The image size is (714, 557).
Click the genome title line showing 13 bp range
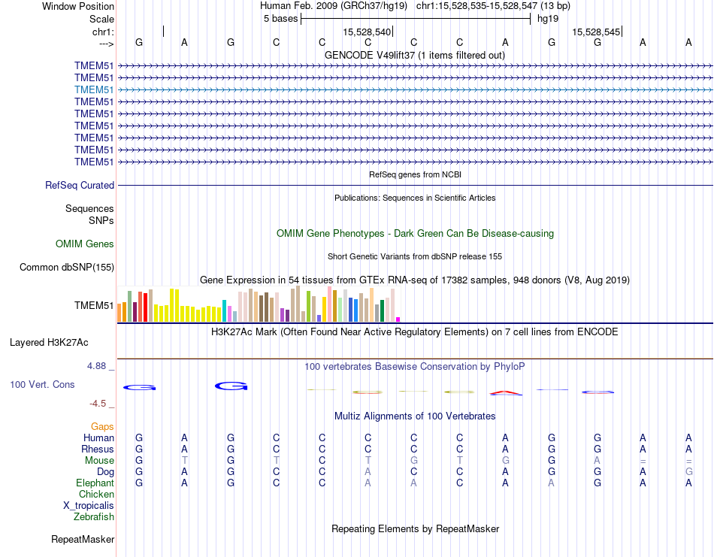415,6
